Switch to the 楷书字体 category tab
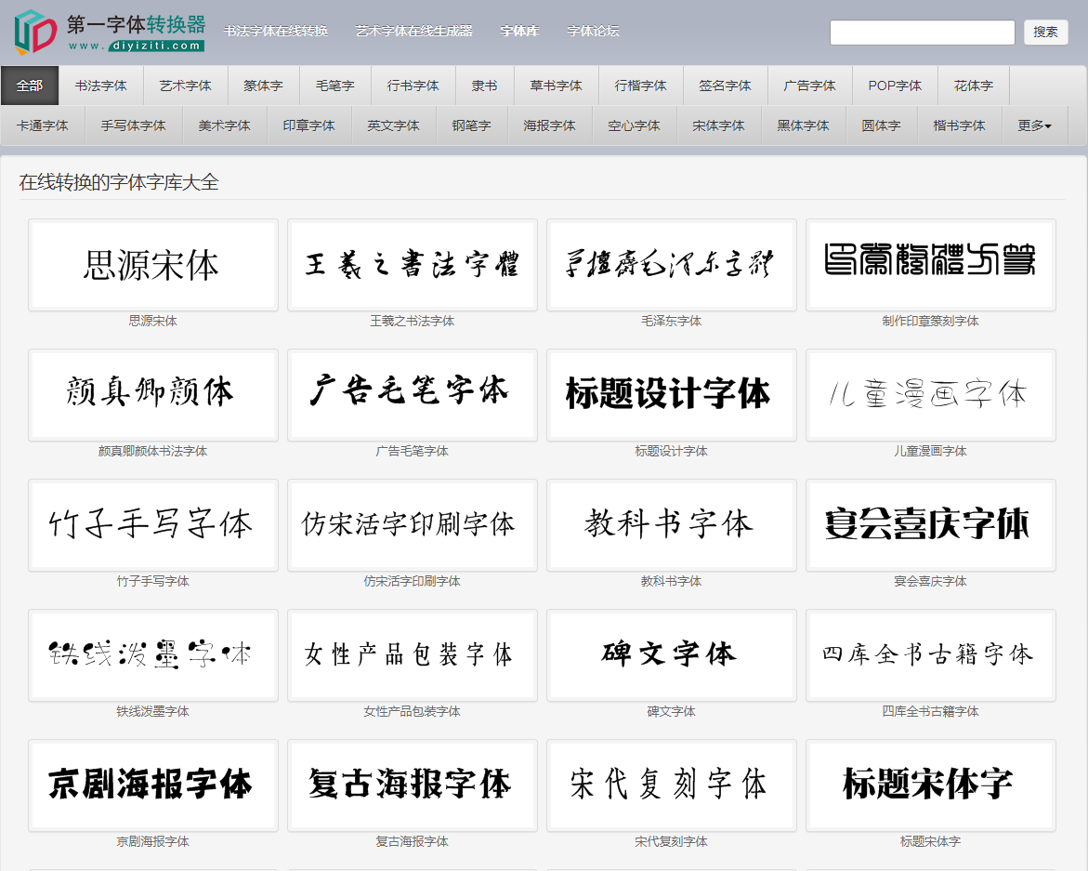 [959, 125]
